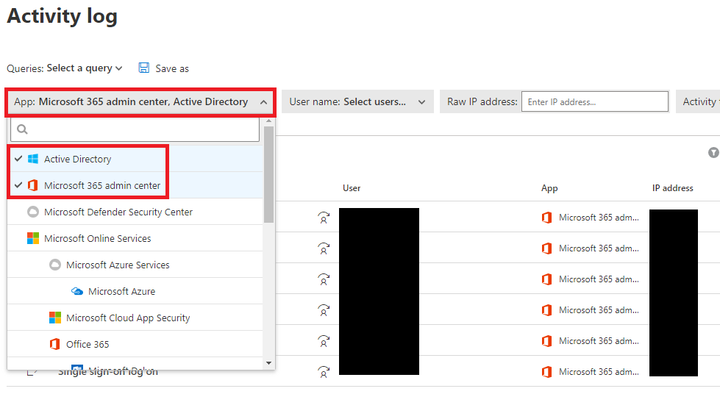Screen dimensions: 720x394
Task: Open the User name Select users dropdown
Action: (x=357, y=102)
